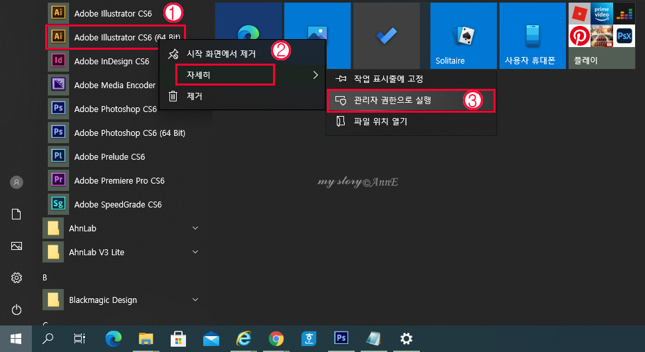Click the letter B section header
This screenshot has height=352, width=645.
pyautogui.click(x=45, y=278)
